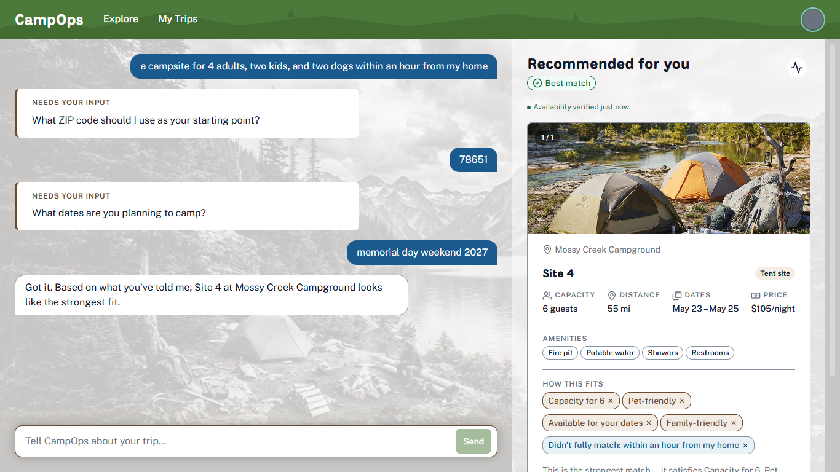840x472 pixels.
Task: Click the dates calendar icon
Action: click(x=677, y=295)
